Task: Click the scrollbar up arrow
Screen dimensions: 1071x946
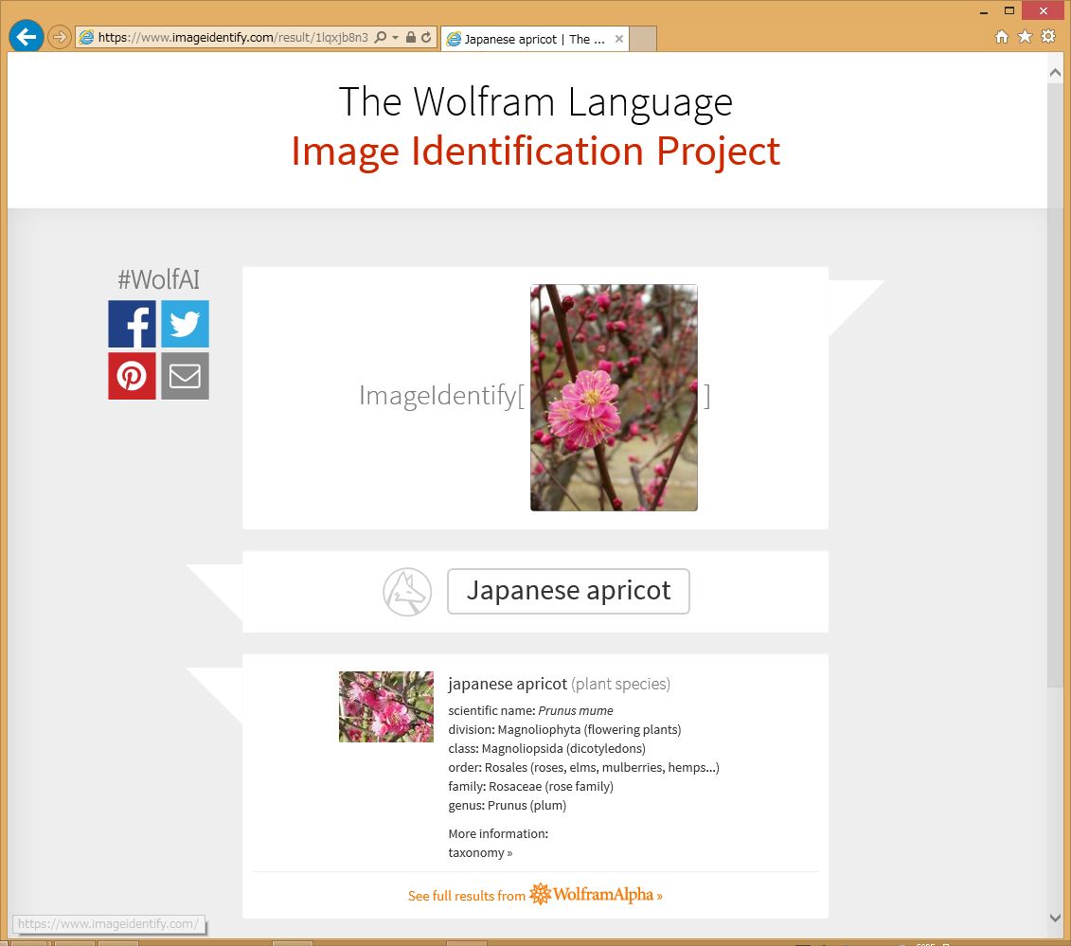Action: (1055, 72)
